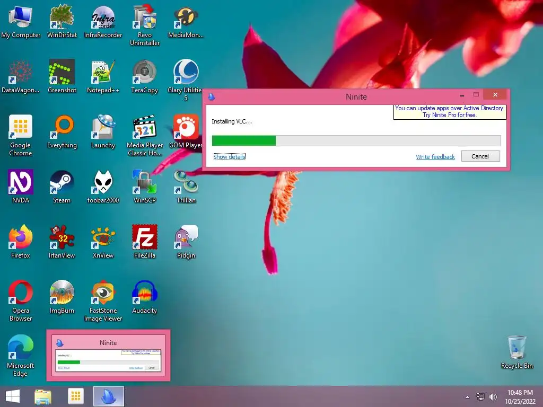Open the network tray icon

[480, 397]
